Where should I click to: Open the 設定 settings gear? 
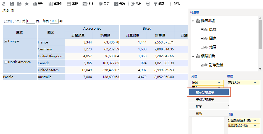coord(104,4)
